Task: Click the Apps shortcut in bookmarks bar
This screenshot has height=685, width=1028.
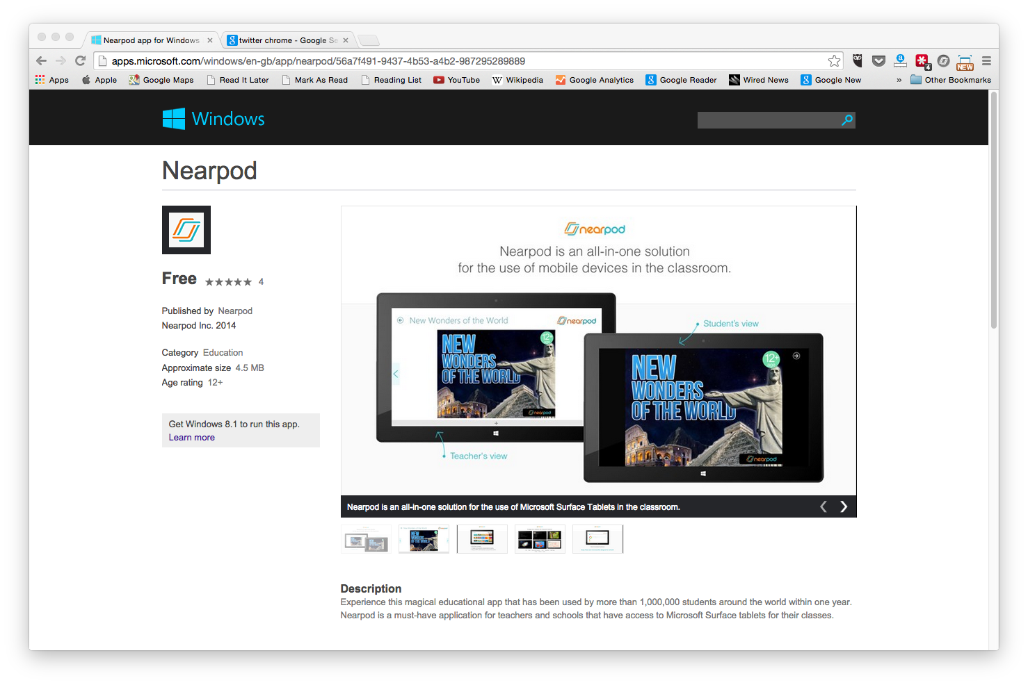Action: [x=52, y=80]
